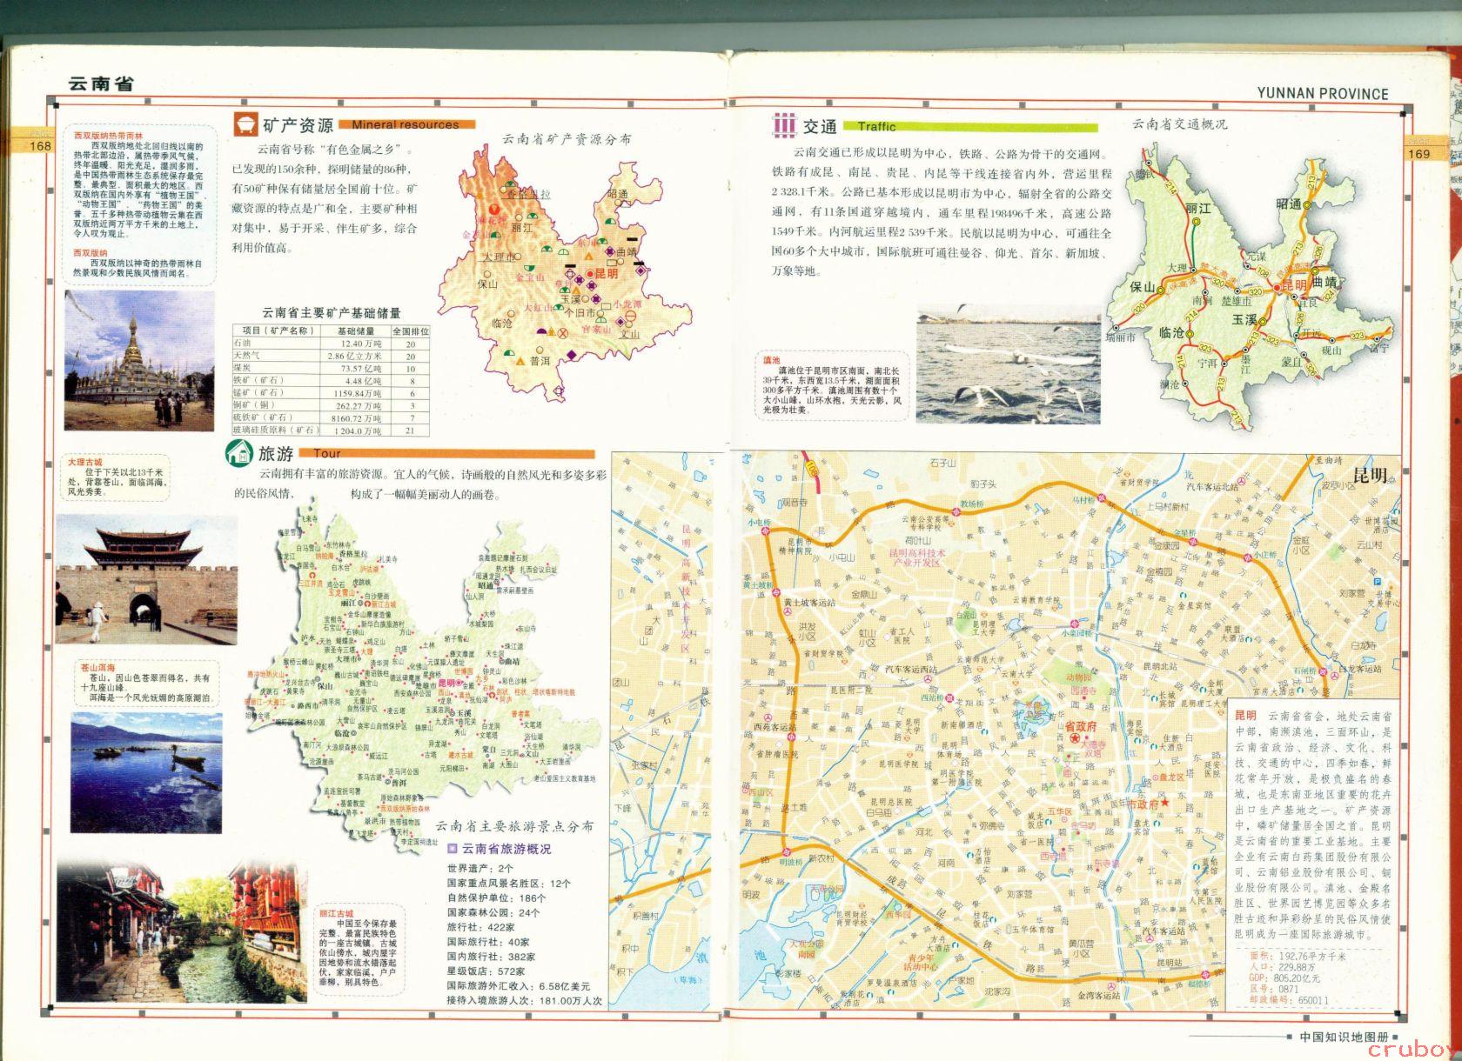Click 保山 on the traffic map
The width and height of the screenshot is (1462, 1061).
coord(1141,287)
